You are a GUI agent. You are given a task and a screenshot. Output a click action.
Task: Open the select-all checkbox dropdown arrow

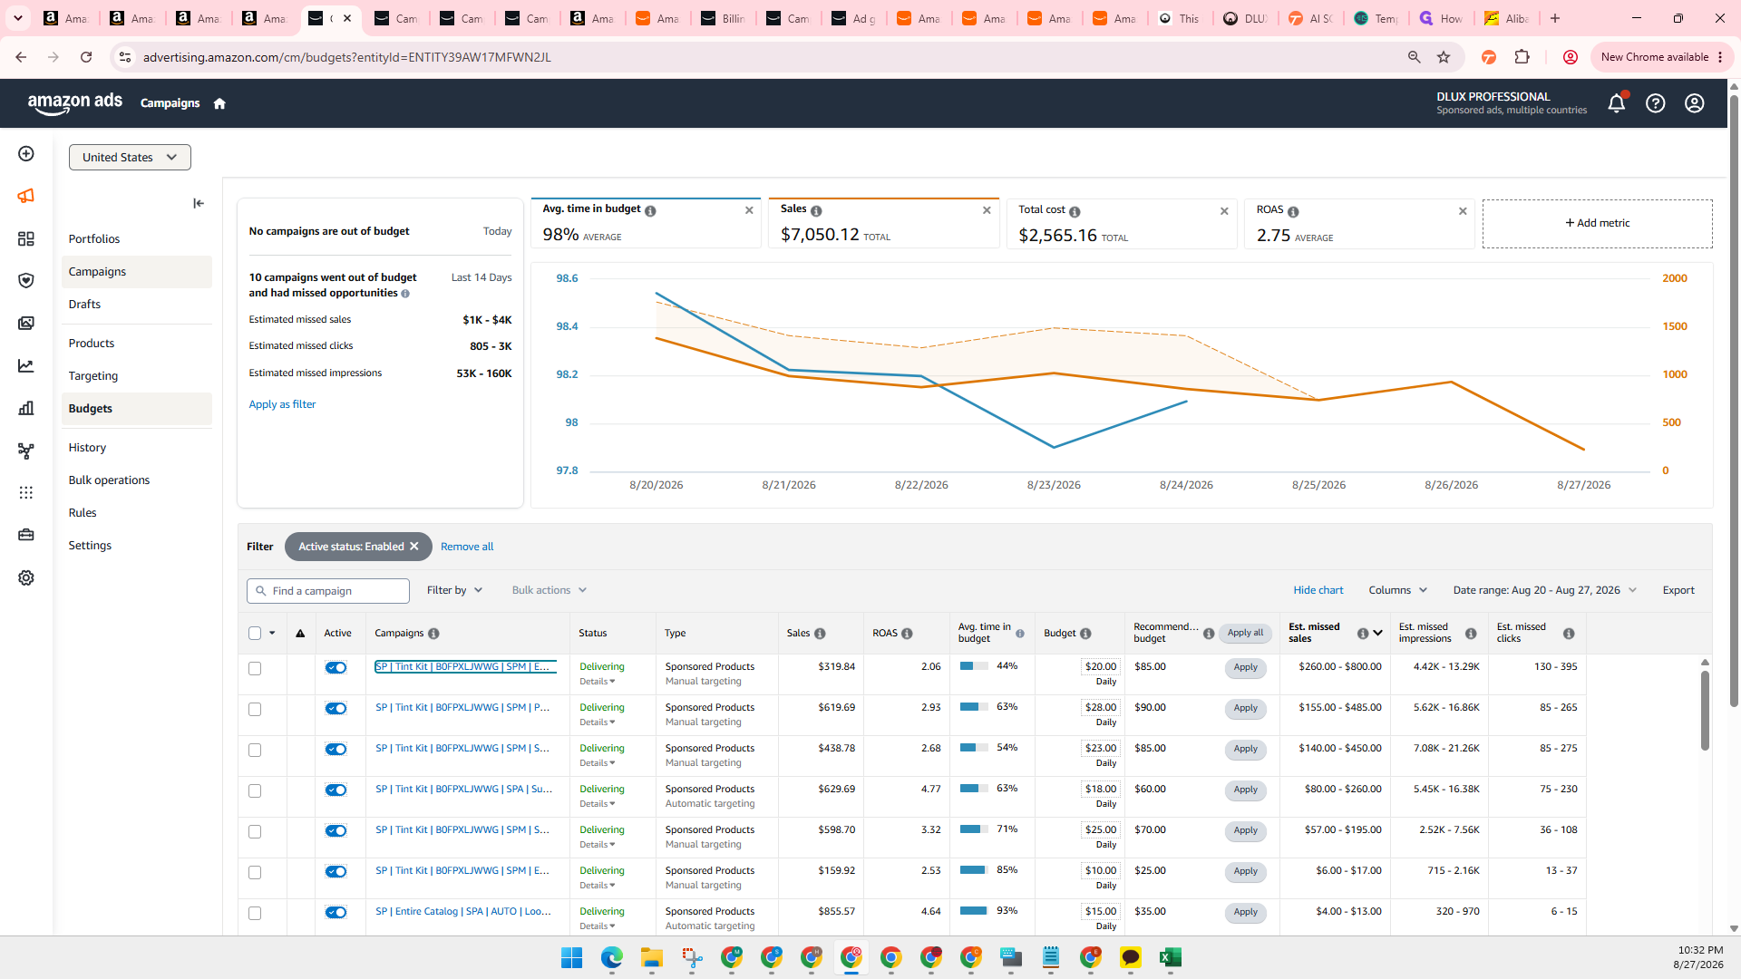coord(272,634)
